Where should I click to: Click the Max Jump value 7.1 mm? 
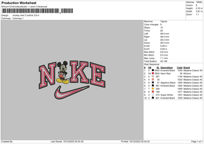164,58
